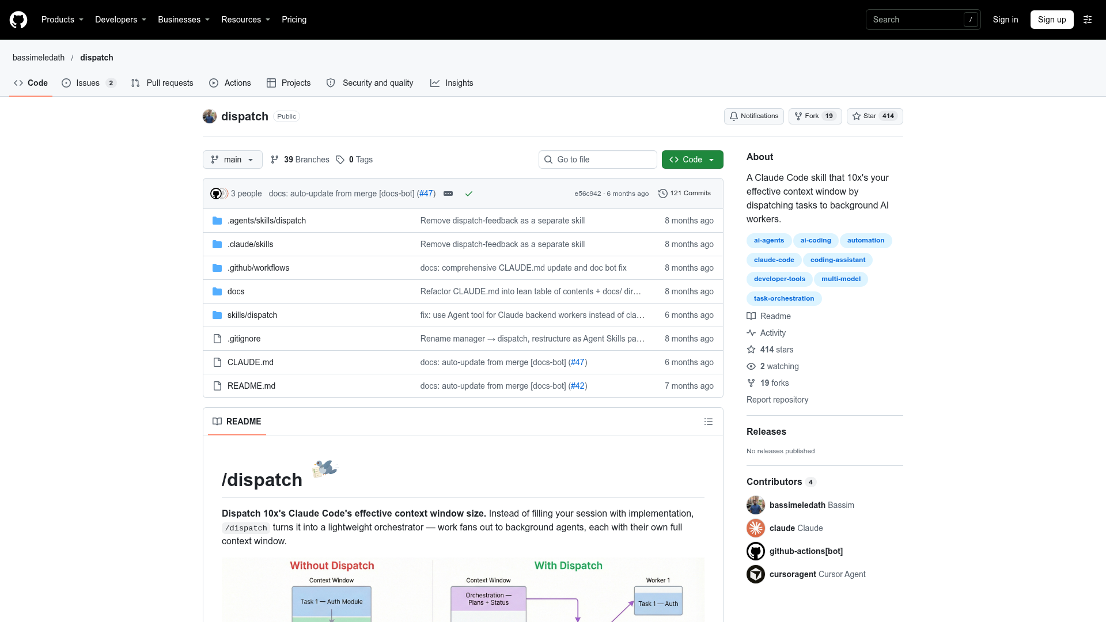Viewport: 1106px width, 622px height.
Task: Switch to the Issues tab
Action: (89, 83)
